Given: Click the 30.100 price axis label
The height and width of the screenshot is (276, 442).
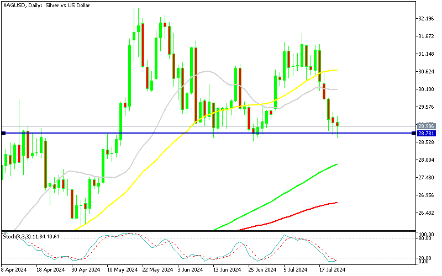Looking at the screenshot, I should coord(427,89).
